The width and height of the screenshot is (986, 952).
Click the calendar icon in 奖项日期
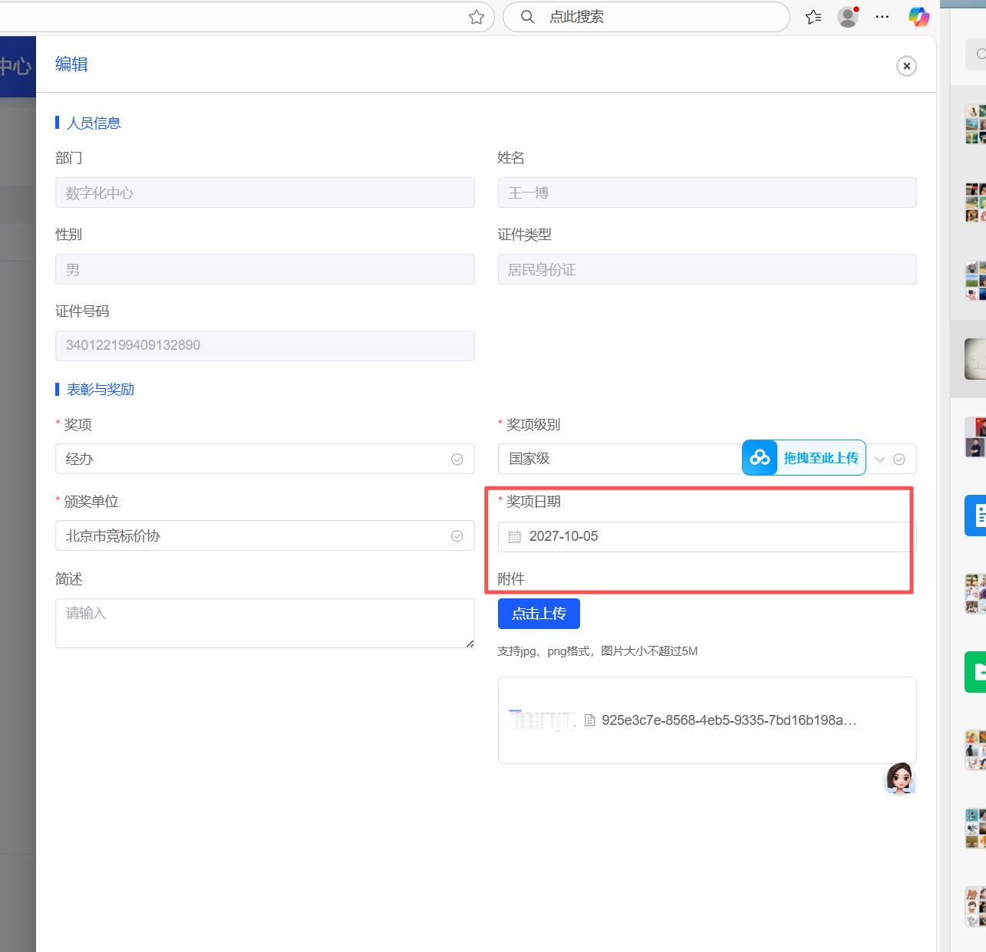pos(515,537)
